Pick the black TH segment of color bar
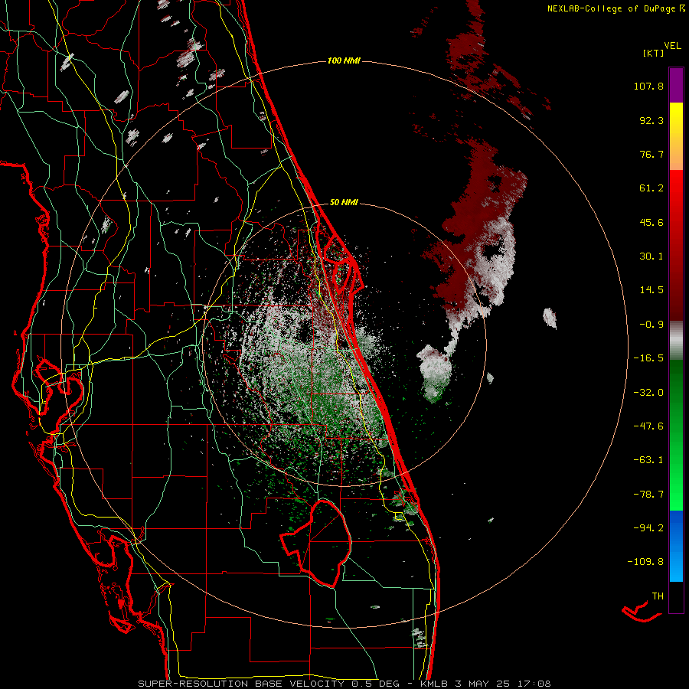Screen dimensions: 689x689 click(x=676, y=597)
